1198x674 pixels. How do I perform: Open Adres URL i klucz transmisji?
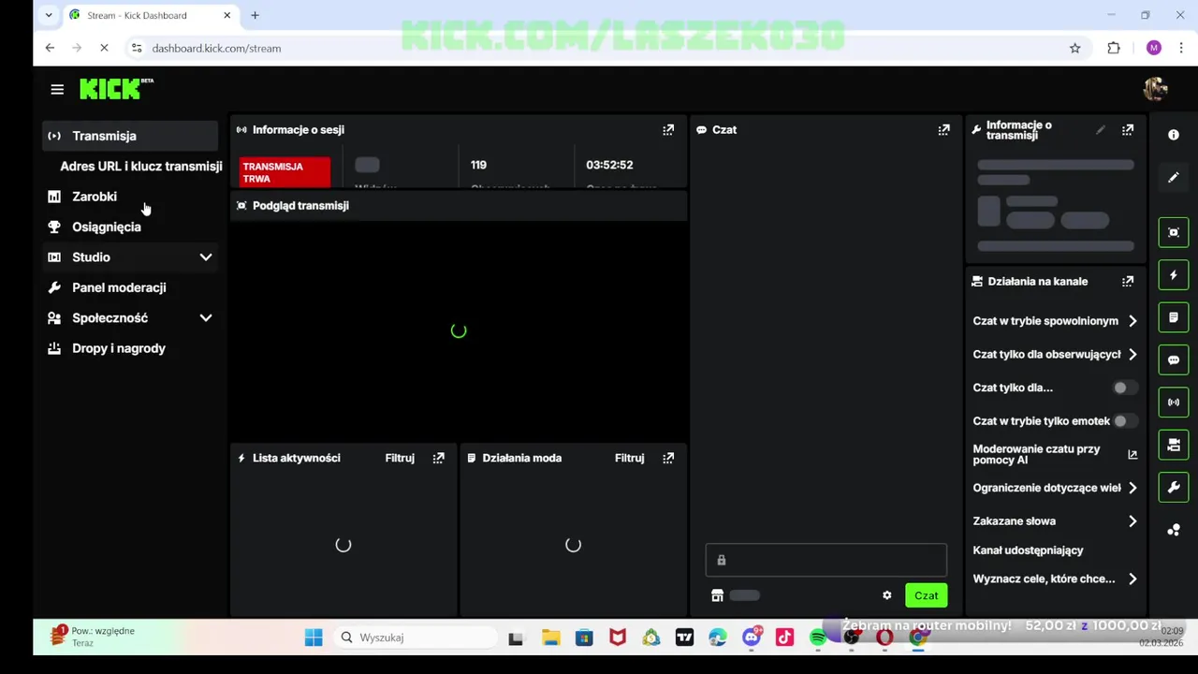[x=141, y=166]
